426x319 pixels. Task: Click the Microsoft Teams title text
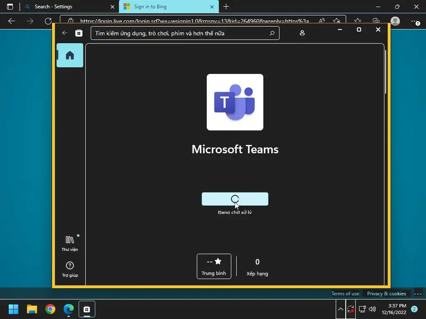tap(235, 150)
